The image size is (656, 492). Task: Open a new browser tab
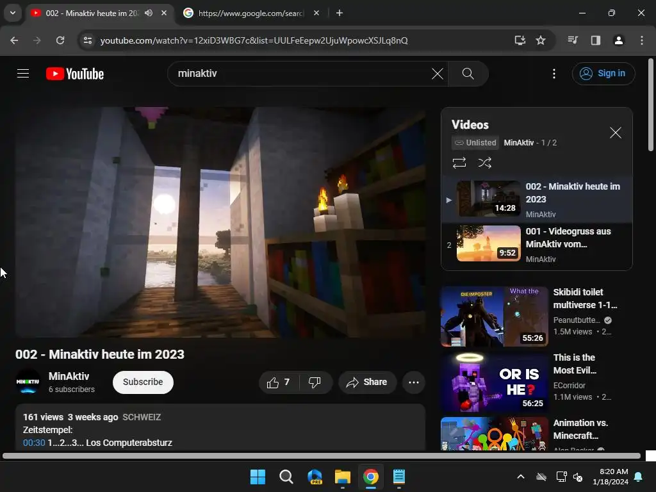point(340,13)
